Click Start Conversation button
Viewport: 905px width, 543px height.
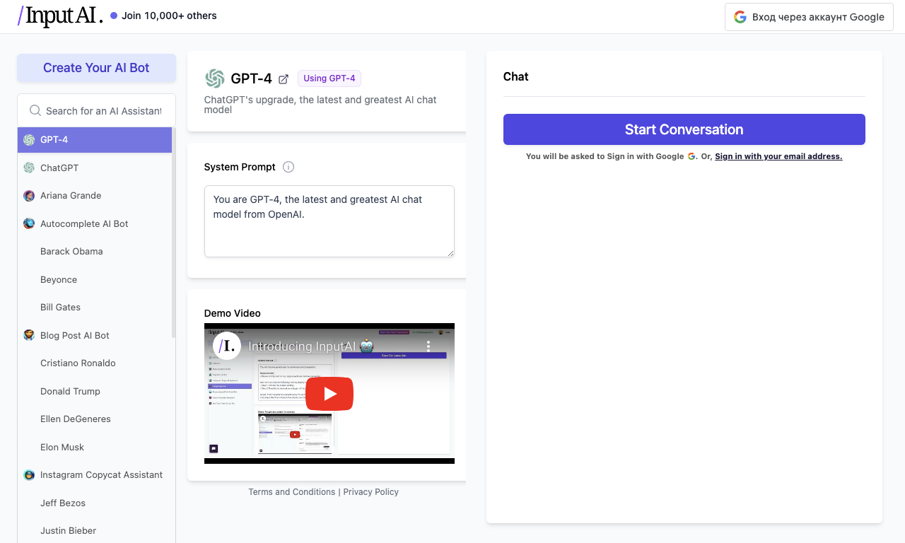[x=684, y=129]
